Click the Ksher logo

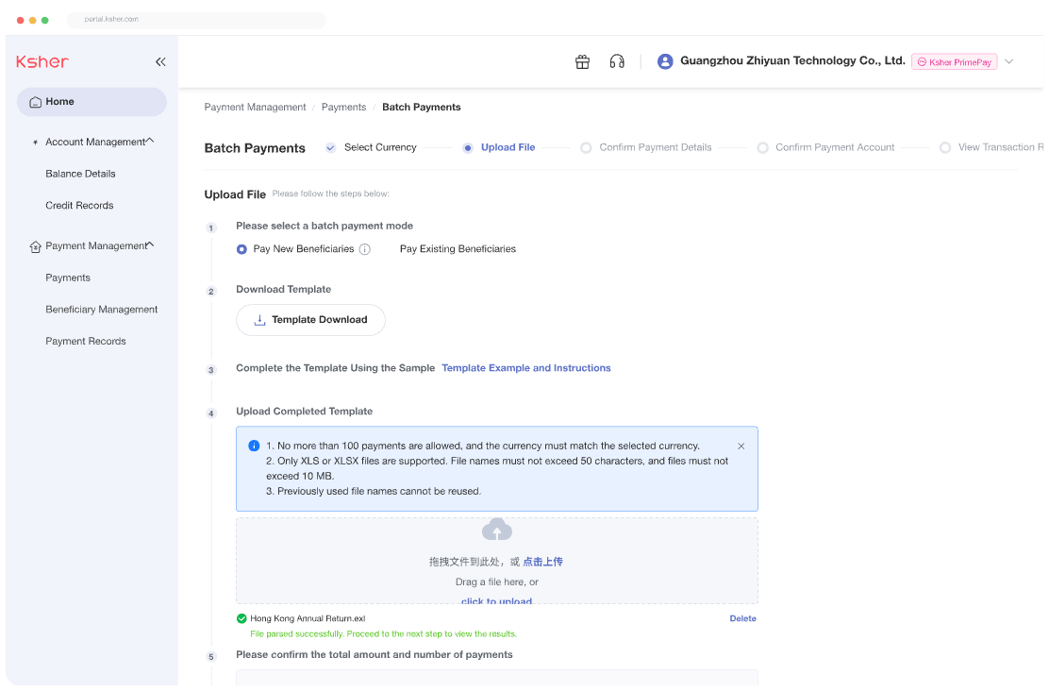coord(42,62)
